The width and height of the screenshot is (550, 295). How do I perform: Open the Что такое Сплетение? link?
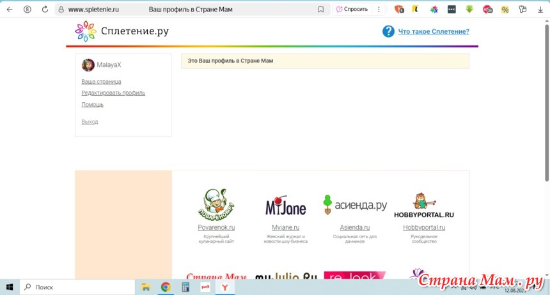(434, 31)
